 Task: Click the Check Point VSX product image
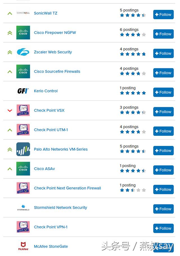click(23, 110)
